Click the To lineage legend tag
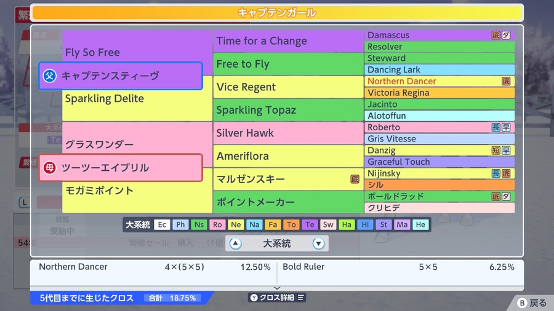This screenshot has height=311, width=554. point(291,224)
